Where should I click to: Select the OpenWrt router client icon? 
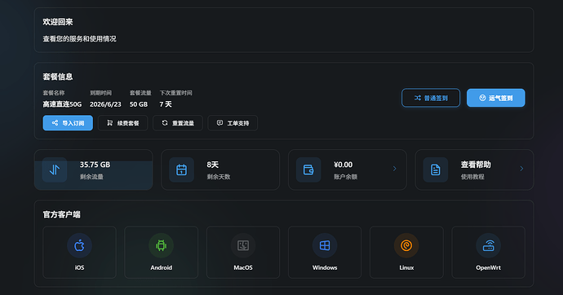point(488,245)
